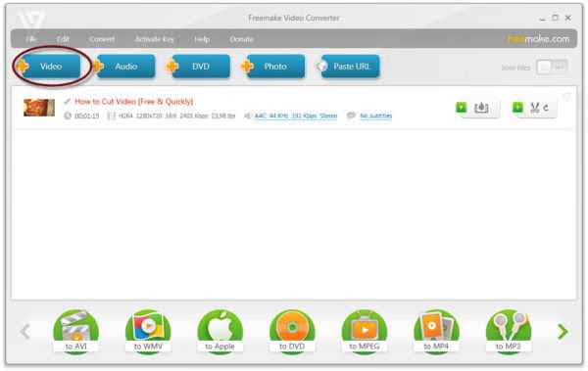Open the AAC audio track settings link
The image size is (588, 371).
296,116
